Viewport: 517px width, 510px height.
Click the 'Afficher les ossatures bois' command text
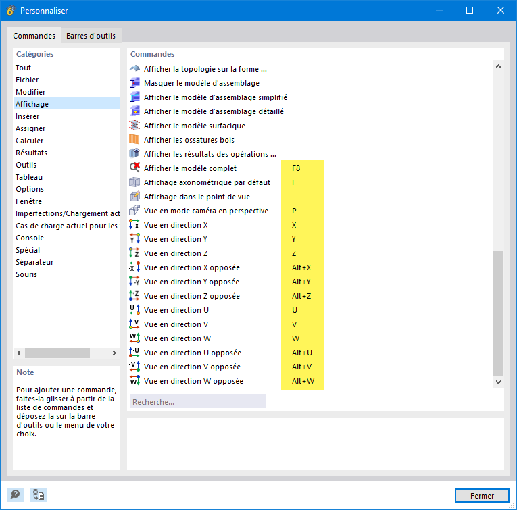coord(189,140)
